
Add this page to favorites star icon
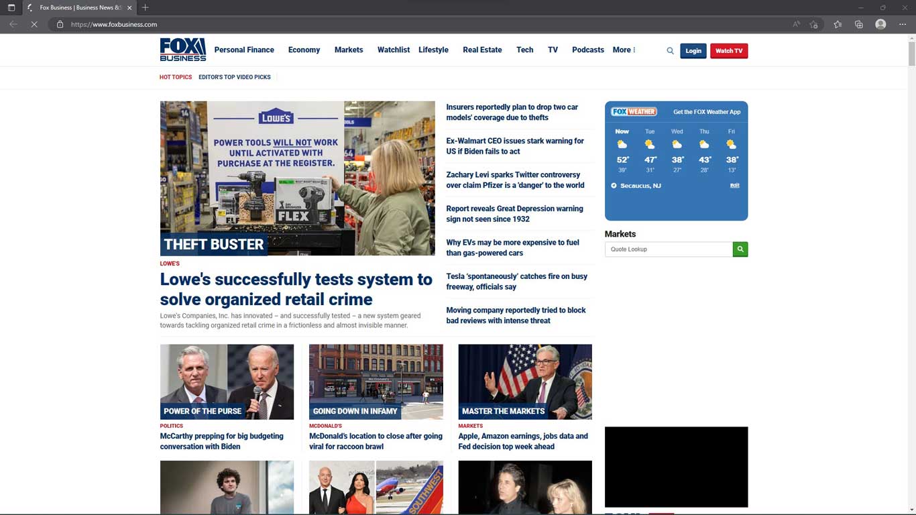click(x=813, y=24)
